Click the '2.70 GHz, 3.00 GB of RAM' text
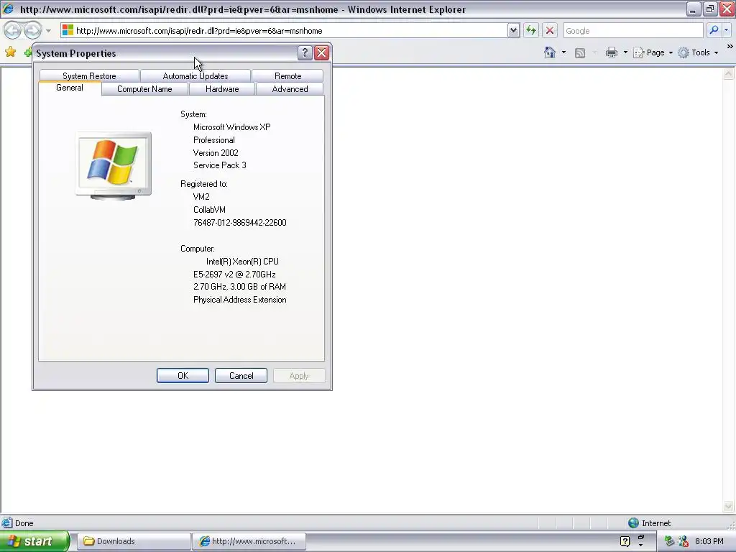 239,287
